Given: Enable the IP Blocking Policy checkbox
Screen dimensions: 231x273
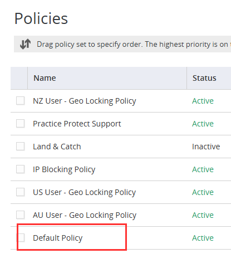Looking at the screenshot, I should tap(21, 169).
